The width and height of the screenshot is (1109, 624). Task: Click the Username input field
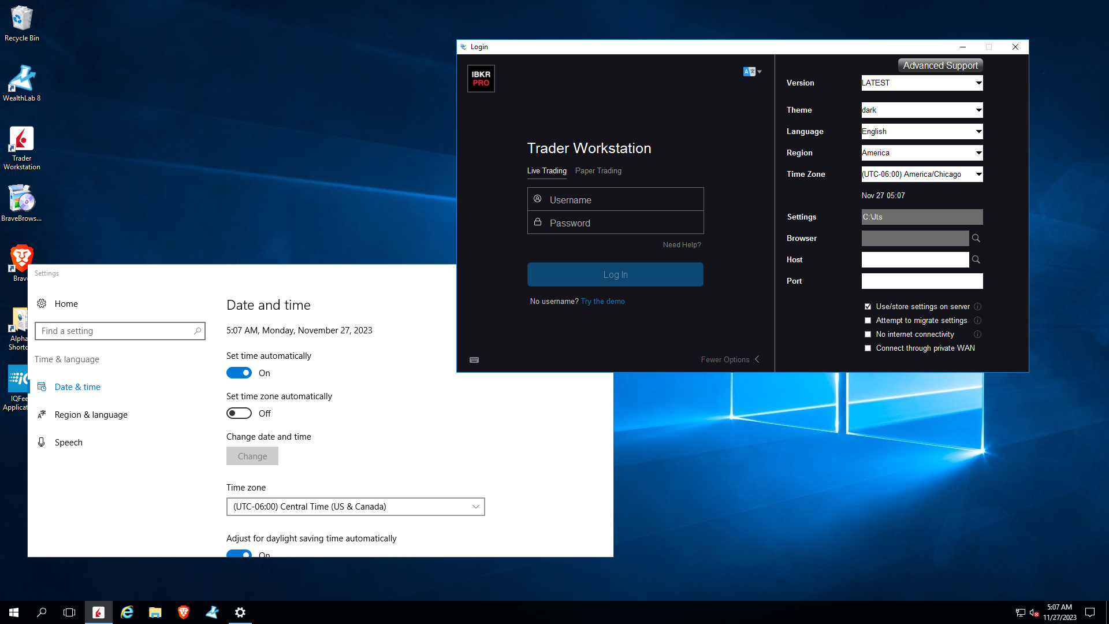(x=615, y=199)
